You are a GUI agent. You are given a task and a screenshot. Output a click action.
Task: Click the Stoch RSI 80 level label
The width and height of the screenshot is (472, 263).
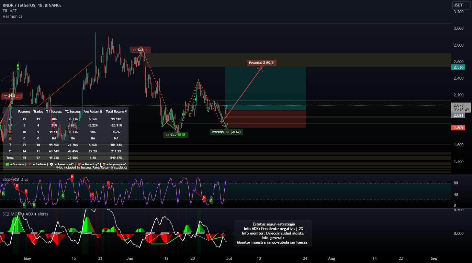pyautogui.click(x=456, y=183)
